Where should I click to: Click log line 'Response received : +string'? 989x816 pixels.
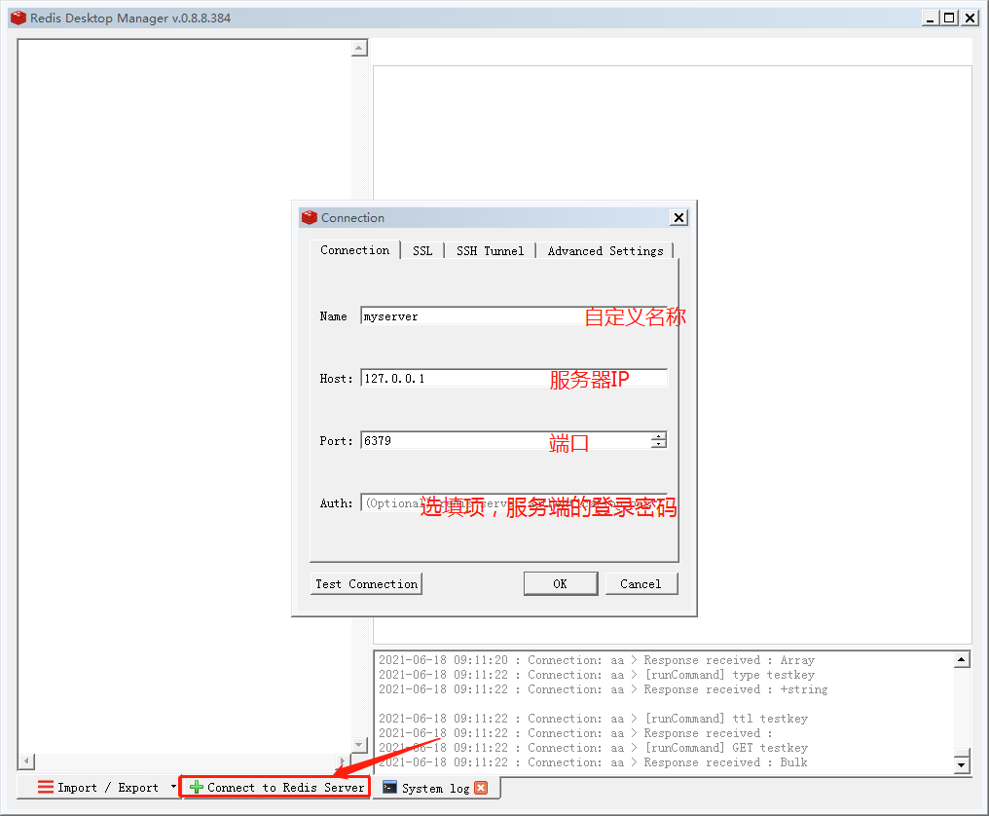(603, 689)
